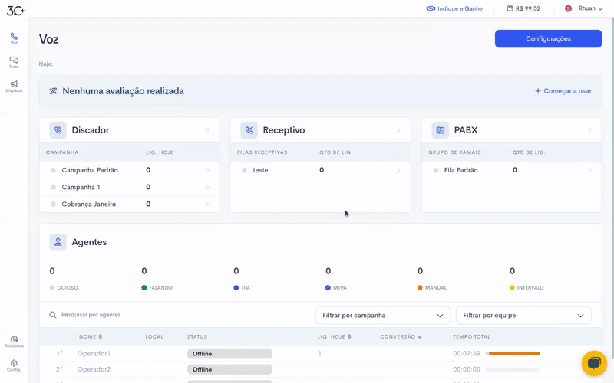The height and width of the screenshot is (383, 614).
Task: Open the Rhuan account menu
Action: [x=590, y=8]
